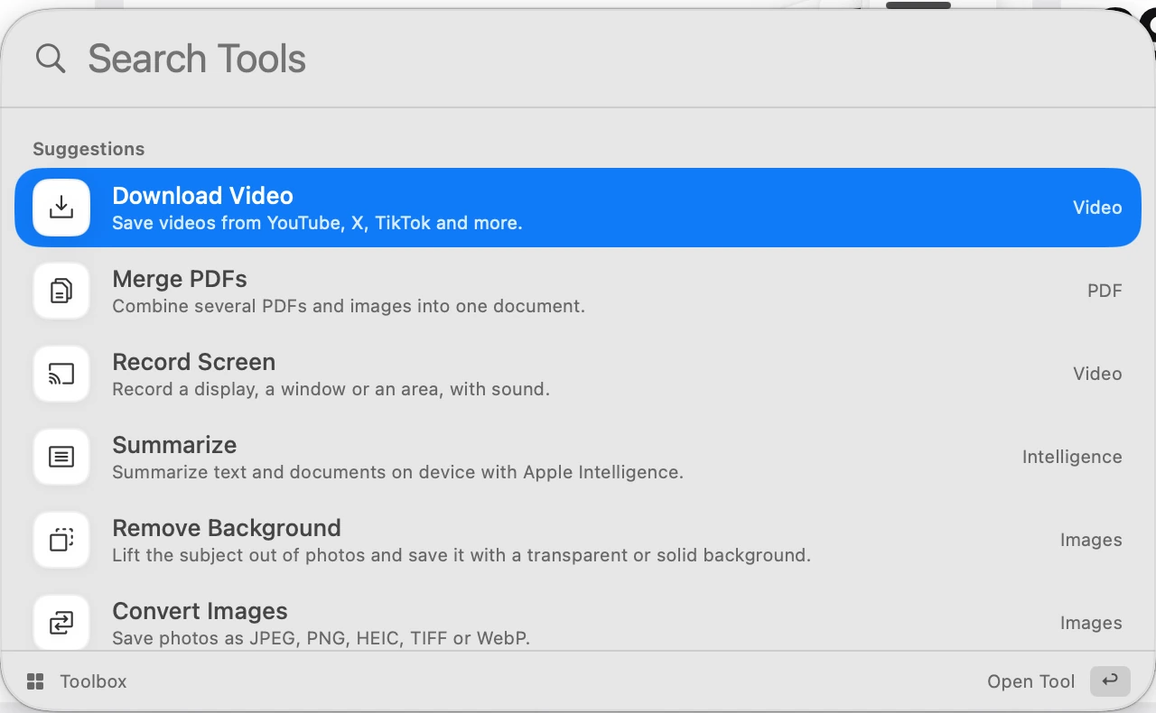This screenshot has width=1156, height=713.
Task: Select the Download Video title
Action: (202, 196)
